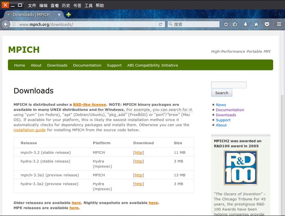Open site identity info icon in address bar
Viewport: 285px width, 216px height.
[x=14, y=24]
